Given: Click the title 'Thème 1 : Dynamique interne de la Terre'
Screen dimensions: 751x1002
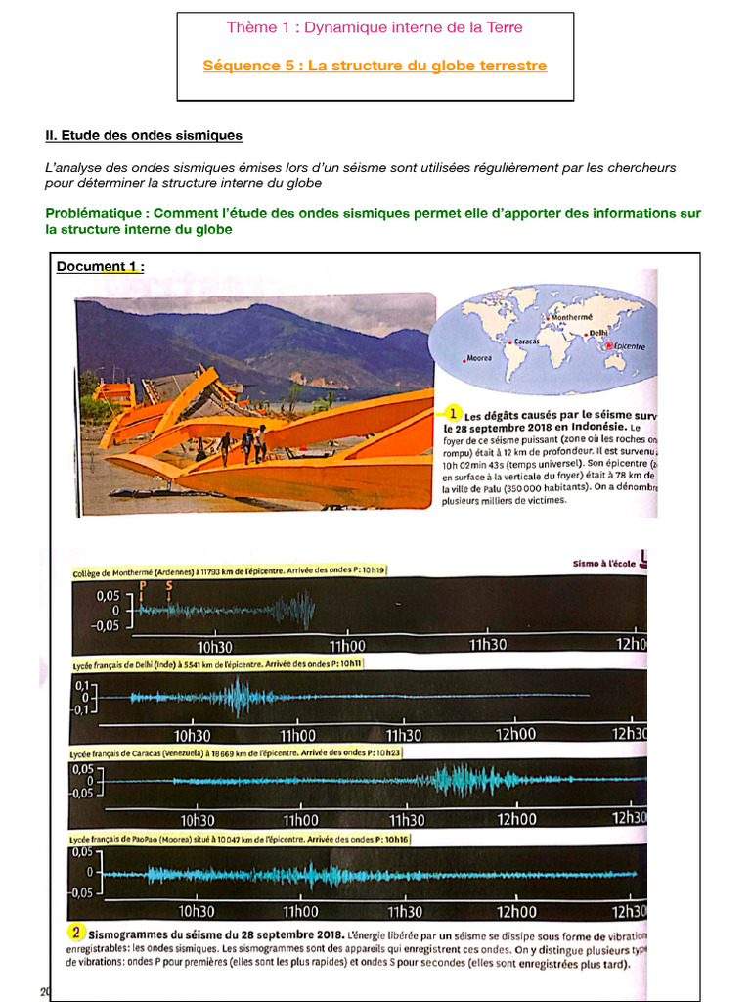Looking at the screenshot, I should coord(375,27).
